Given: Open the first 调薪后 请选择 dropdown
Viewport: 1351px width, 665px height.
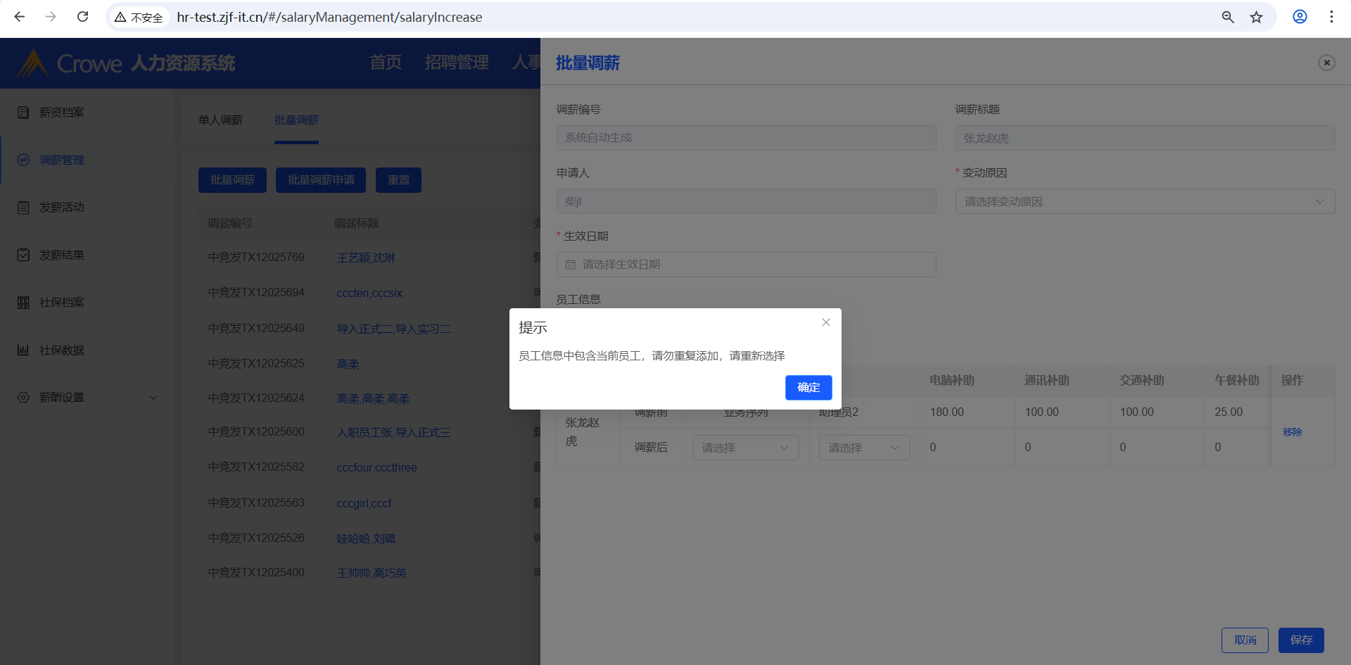Looking at the screenshot, I should (x=746, y=448).
